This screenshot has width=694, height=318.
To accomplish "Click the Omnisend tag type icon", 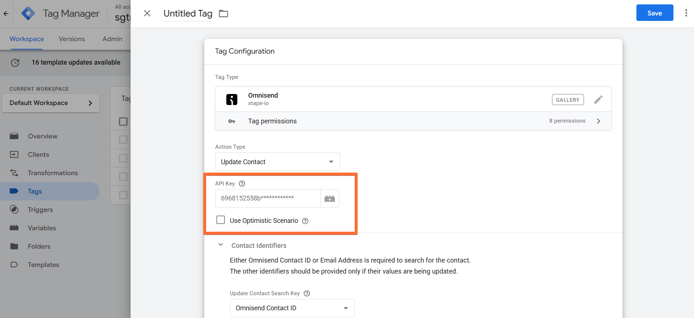I will (232, 100).
